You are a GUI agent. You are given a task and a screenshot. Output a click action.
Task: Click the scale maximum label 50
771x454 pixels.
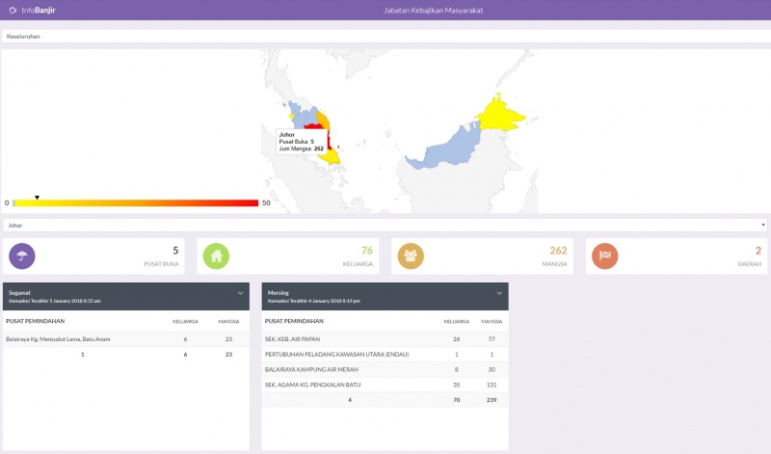[266, 202]
